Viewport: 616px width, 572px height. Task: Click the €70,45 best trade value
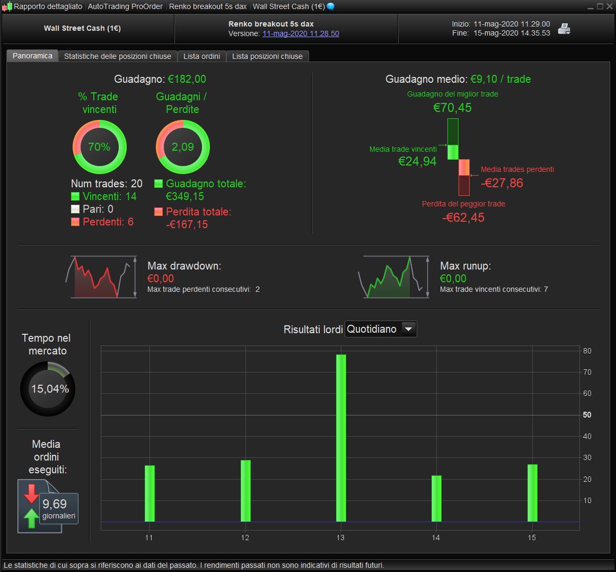452,108
